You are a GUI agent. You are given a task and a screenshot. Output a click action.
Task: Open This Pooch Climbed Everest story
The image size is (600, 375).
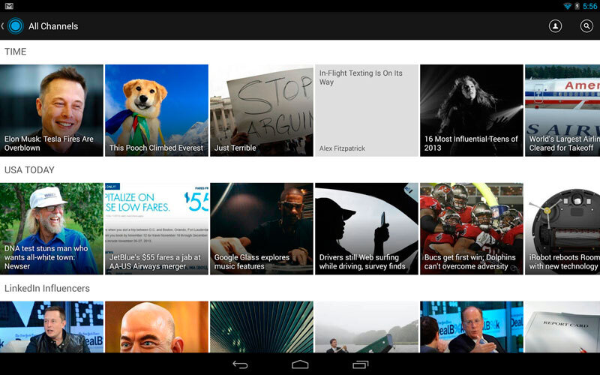pos(156,110)
